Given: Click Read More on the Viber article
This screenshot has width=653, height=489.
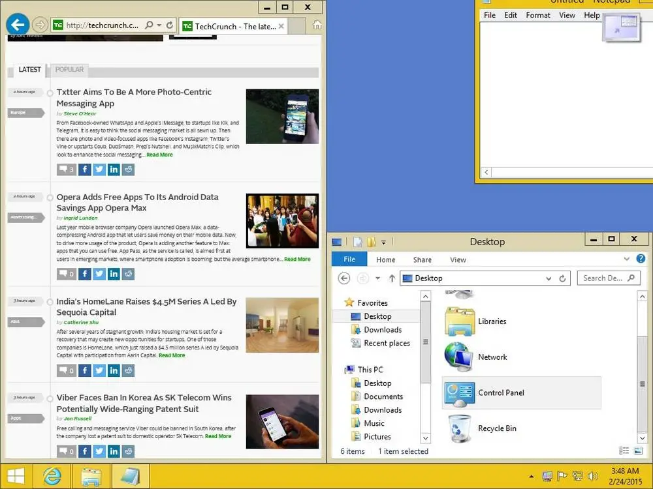Looking at the screenshot, I should [218, 436].
